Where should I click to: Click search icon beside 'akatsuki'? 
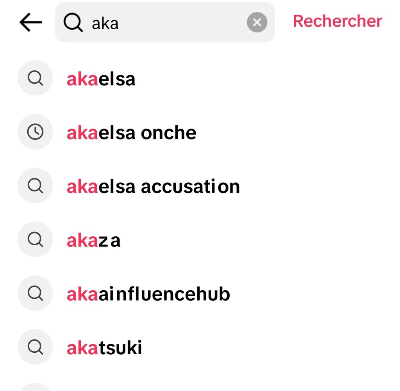click(35, 346)
